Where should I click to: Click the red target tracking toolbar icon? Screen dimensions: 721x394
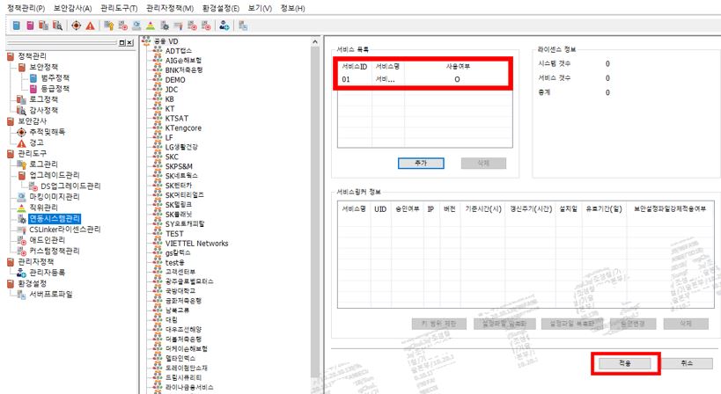pyautogui.click(x=77, y=26)
